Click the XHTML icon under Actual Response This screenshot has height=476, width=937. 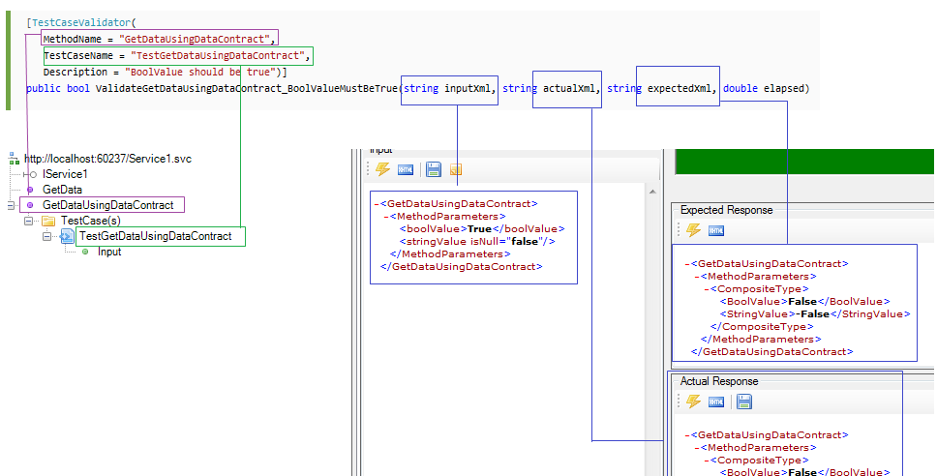tap(716, 402)
